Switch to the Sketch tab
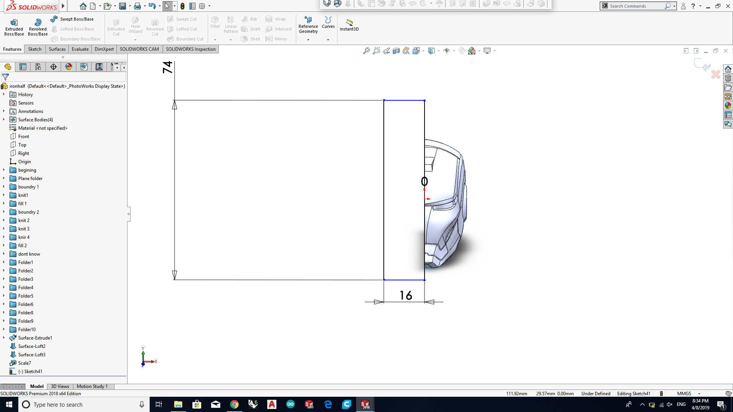733x412 pixels. pyautogui.click(x=35, y=49)
